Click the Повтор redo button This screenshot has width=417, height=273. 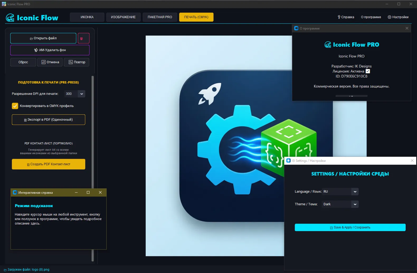77,62
